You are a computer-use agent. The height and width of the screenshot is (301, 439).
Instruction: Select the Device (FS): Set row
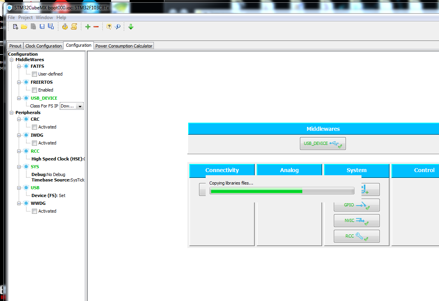point(48,195)
